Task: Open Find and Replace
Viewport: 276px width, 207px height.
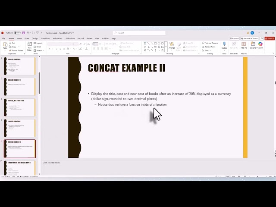Action: pyautogui.click(x=210, y=43)
